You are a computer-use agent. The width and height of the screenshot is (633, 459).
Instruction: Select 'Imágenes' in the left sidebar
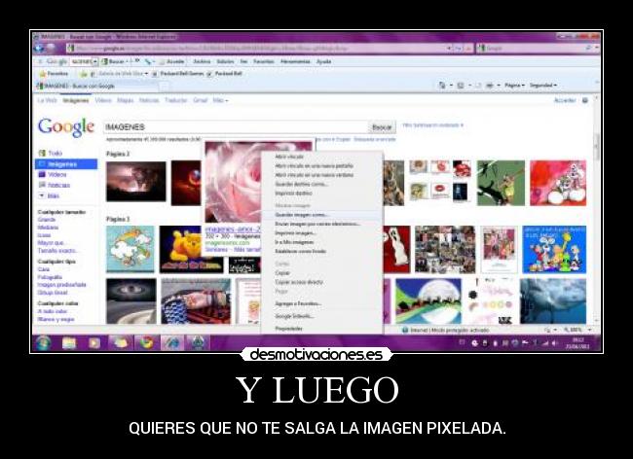(x=66, y=164)
